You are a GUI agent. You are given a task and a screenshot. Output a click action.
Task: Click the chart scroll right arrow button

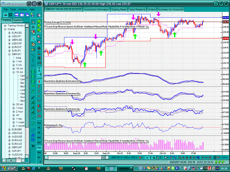pyautogui.click(x=107, y=157)
